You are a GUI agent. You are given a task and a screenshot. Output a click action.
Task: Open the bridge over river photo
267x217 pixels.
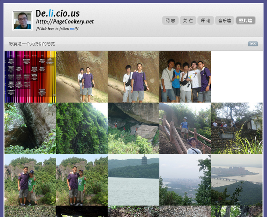(237, 180)
